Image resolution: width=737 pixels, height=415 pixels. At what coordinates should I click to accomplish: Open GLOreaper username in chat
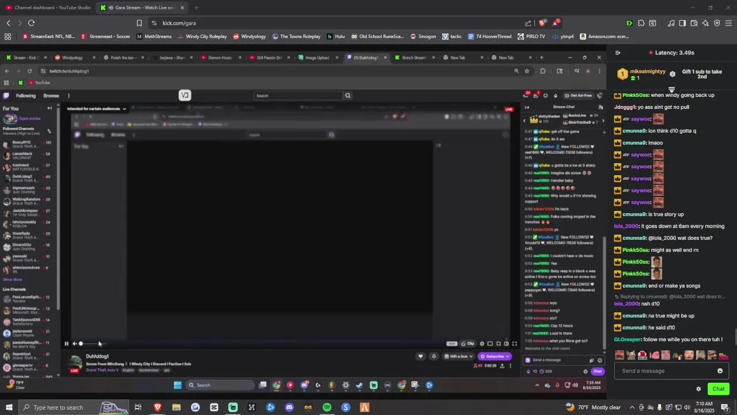coord(628,339)
